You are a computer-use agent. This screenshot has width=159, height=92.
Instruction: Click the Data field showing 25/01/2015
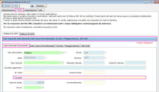(34, 58)
